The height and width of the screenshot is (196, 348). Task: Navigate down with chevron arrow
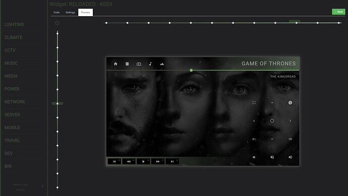(x=272, y=139)
